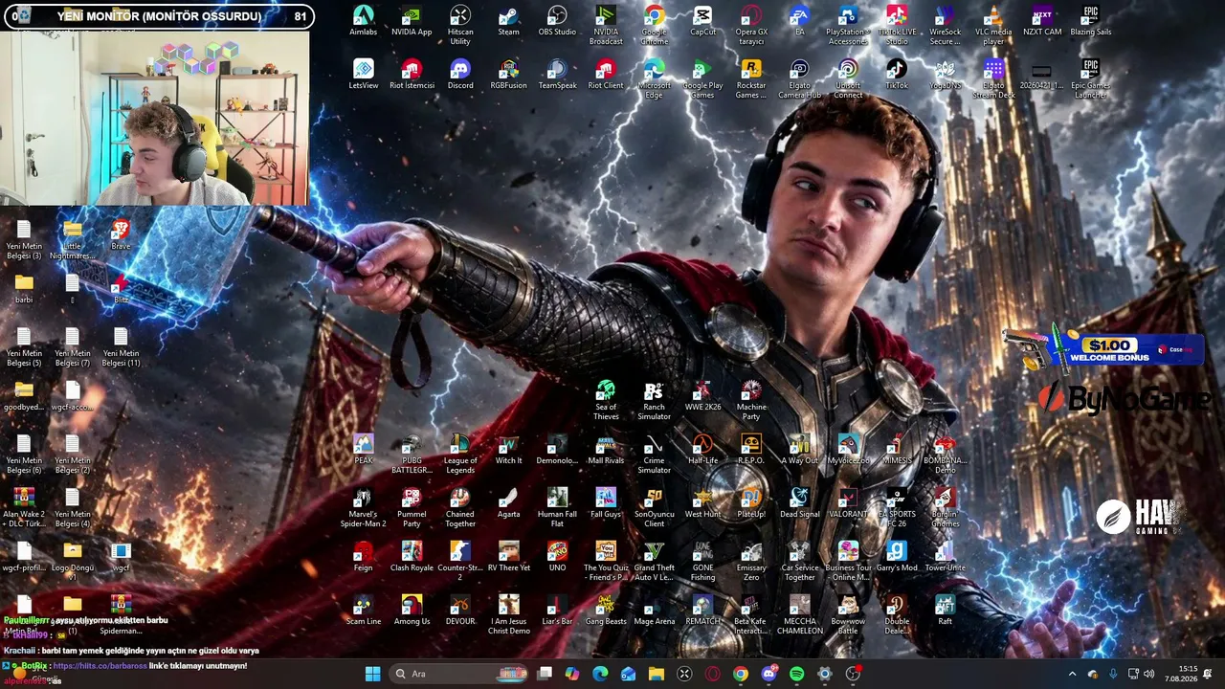Open the volume control in system tray
The width and height of the screenshot is (1225, 689).
(x=1148, y=674)
